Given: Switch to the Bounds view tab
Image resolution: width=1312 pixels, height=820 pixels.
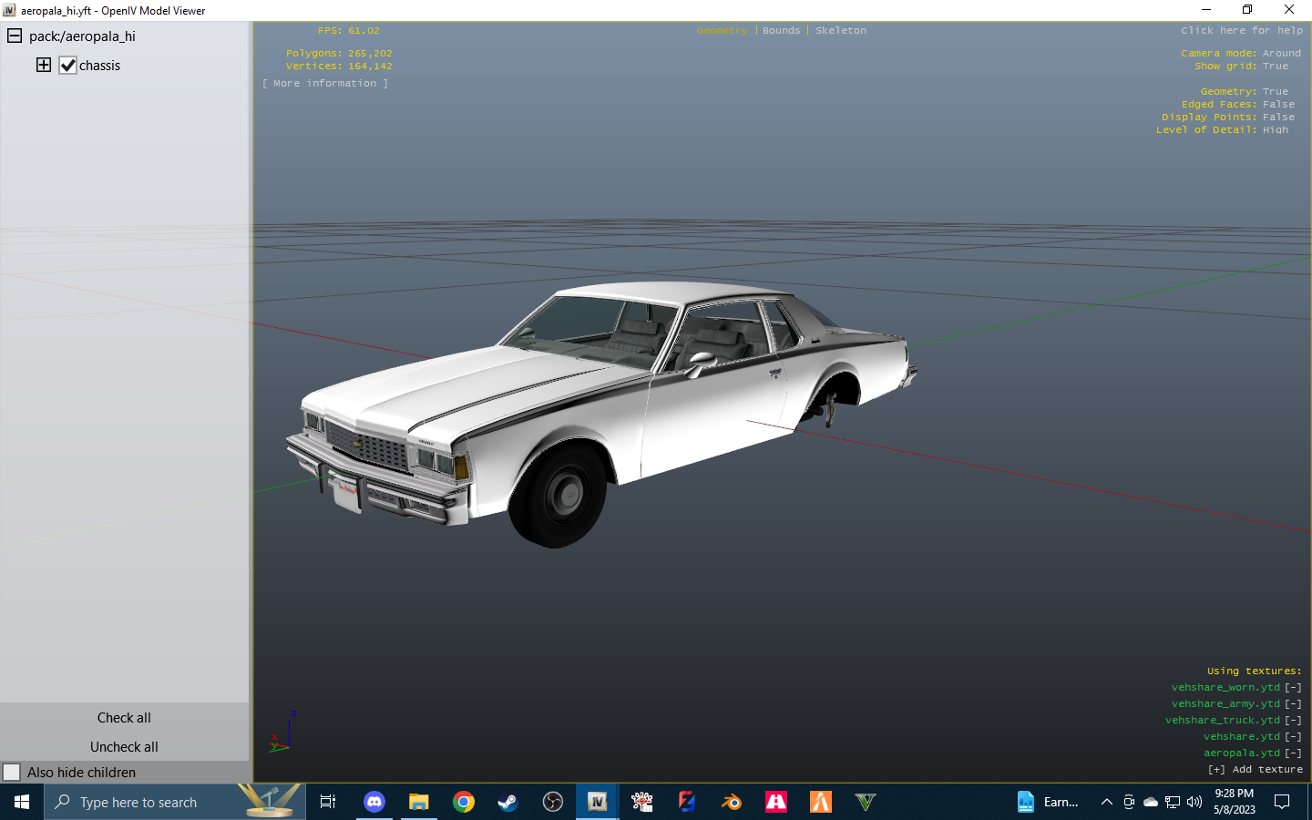Looking at the screenshot, I should click(781, 30).
